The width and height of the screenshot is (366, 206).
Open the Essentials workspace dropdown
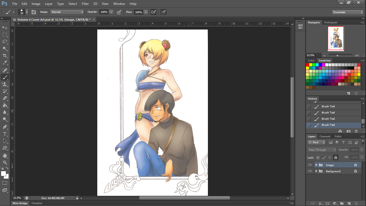[348, 12]
